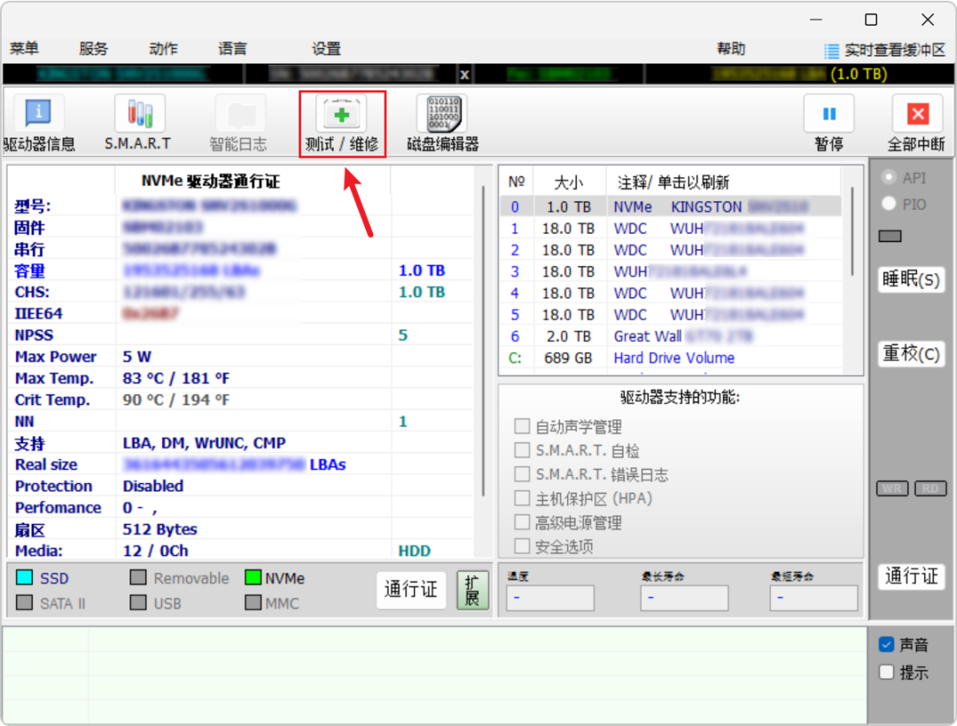Viewport: 957px width, 726px height.
Task: Open the 设置 settings menu
Action: tap(326, 49)
